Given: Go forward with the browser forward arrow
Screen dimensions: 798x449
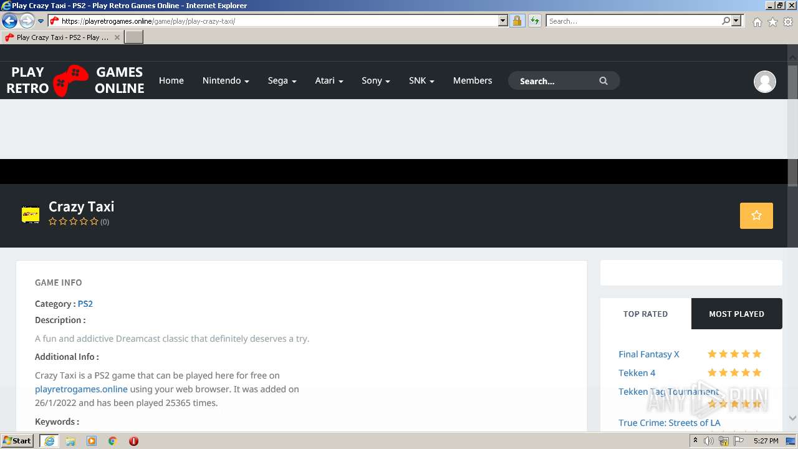Looking at the screenshot, I should pos(27,21).
